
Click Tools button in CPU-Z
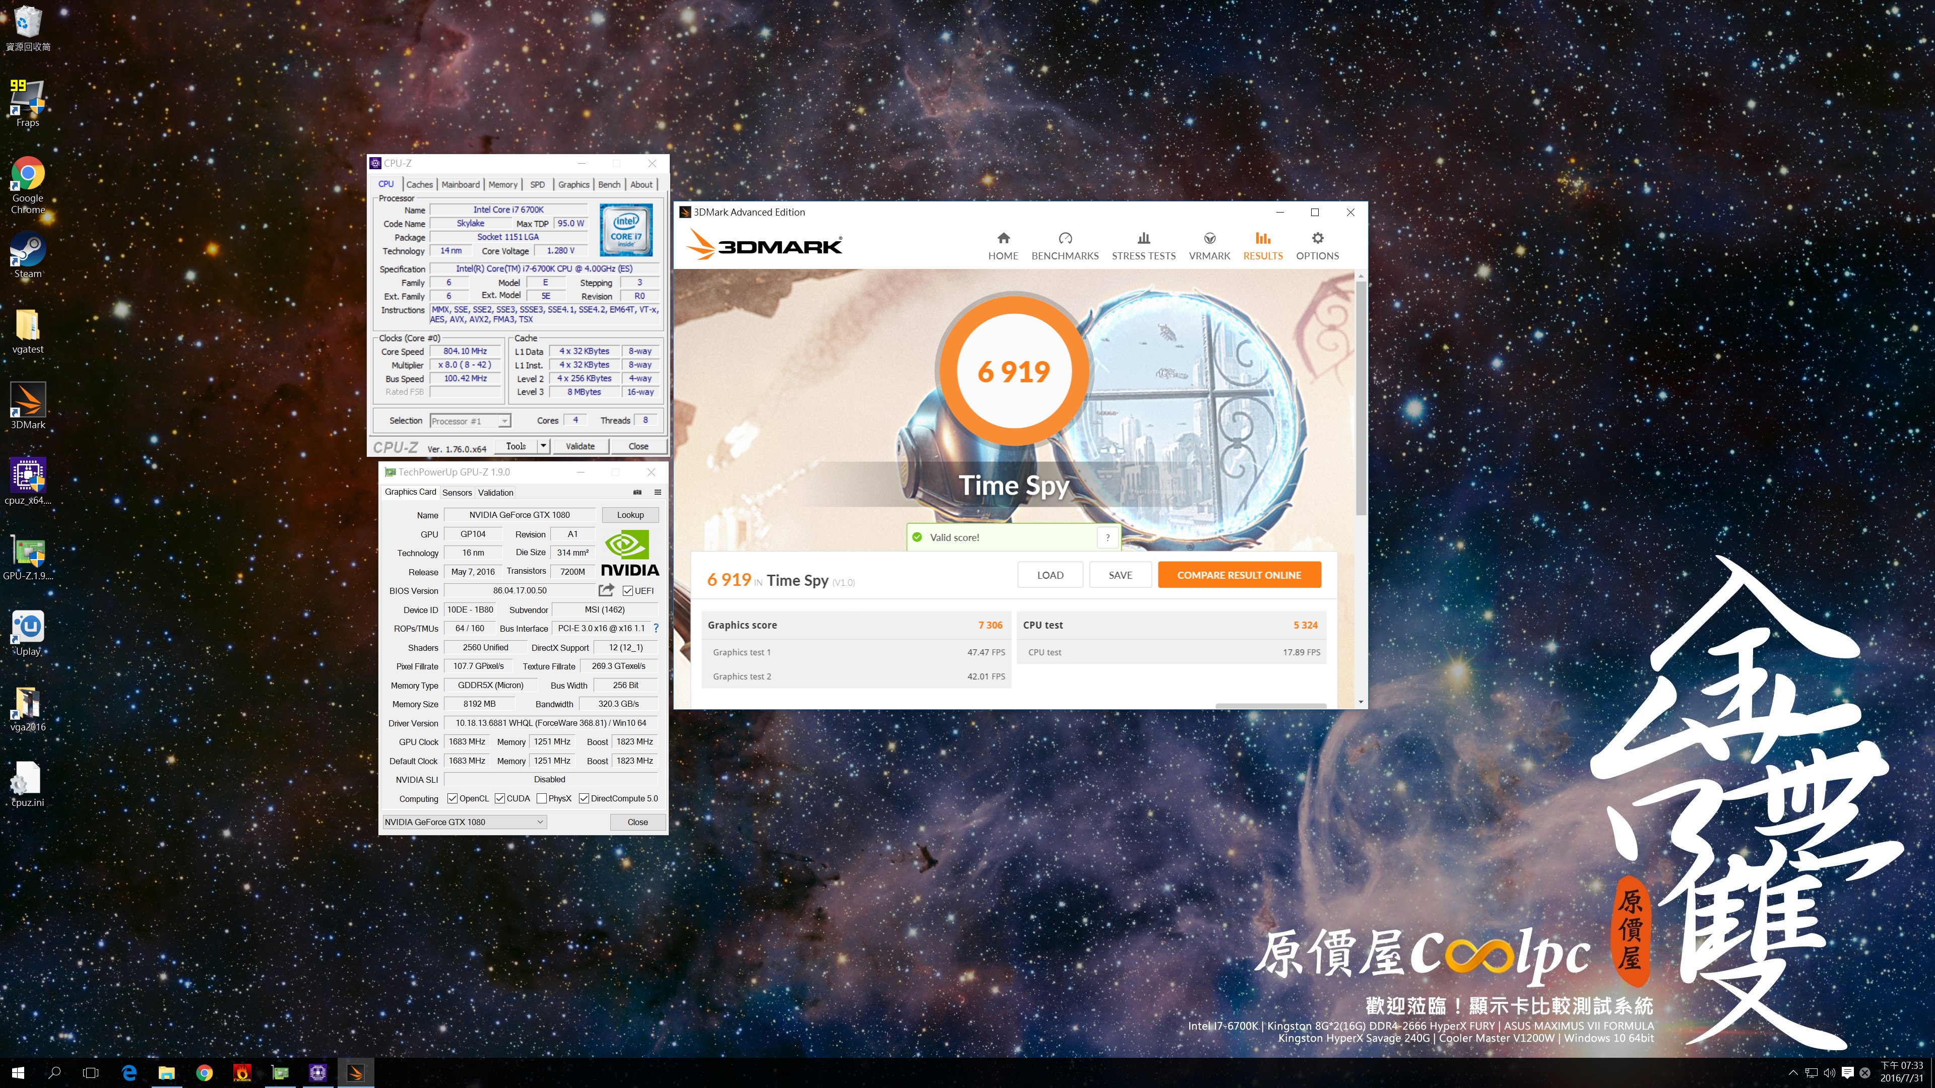tap(515, 446)
